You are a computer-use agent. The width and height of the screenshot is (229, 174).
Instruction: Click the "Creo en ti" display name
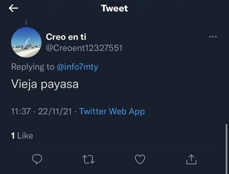click(66, 37)
